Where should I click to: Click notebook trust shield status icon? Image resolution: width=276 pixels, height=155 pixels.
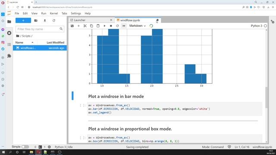click(x=229, y=147)
